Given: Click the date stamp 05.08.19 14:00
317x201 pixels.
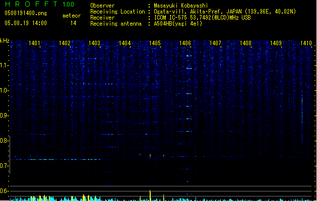Looking at the screenshot, I should pyautogui.click(x=26, y=23).
